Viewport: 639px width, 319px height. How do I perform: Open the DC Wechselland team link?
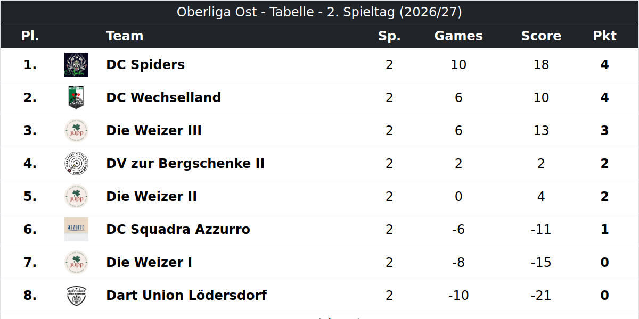[163, 98]
